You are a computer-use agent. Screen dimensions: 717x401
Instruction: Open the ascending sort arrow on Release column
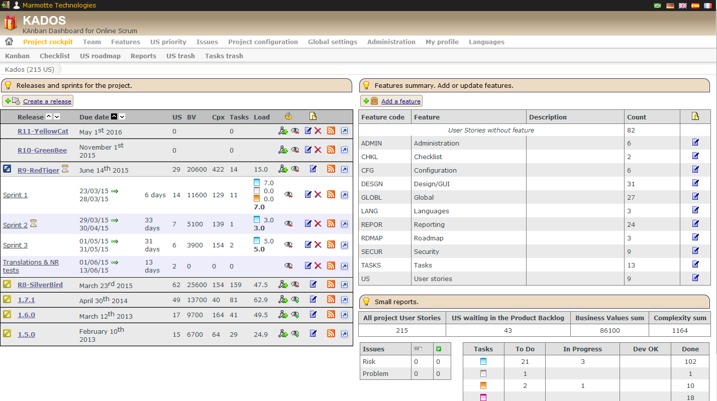click(50, 116)
